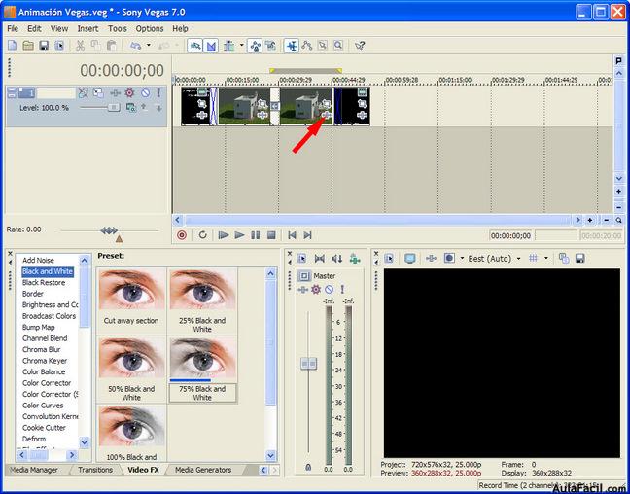Adjust the track Level slider handle
The image size is (630, 494).
click(x=114, y=108)
